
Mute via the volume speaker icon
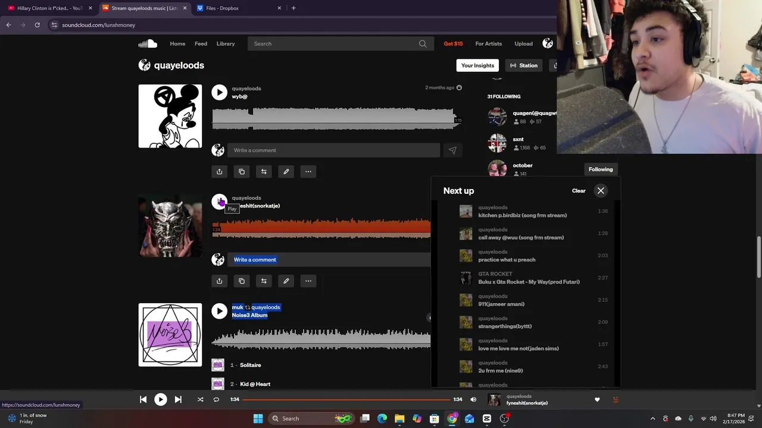point(473,399)
